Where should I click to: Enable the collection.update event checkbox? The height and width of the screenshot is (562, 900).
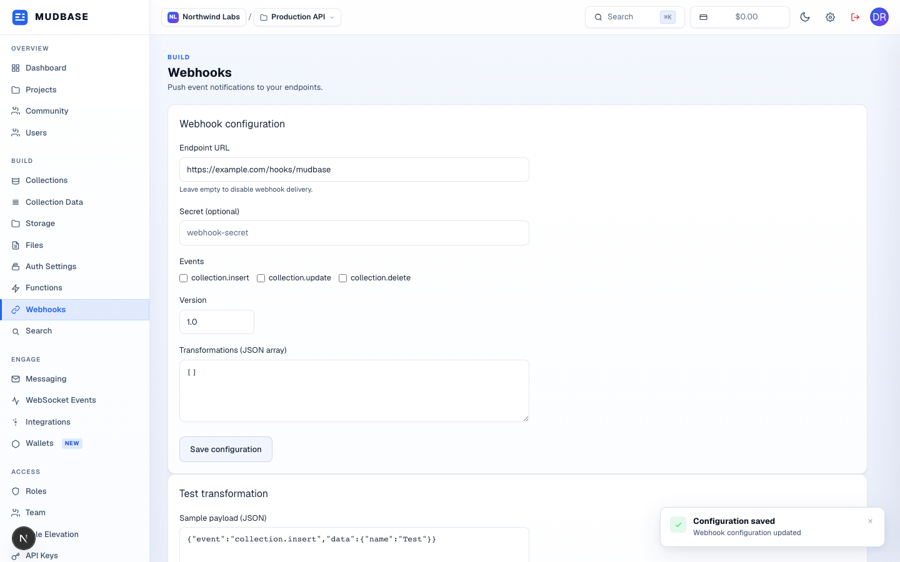click(261, 279)
